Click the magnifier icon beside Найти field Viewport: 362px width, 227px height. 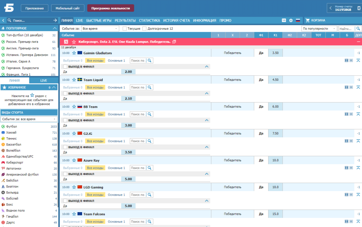click(358, 29)
